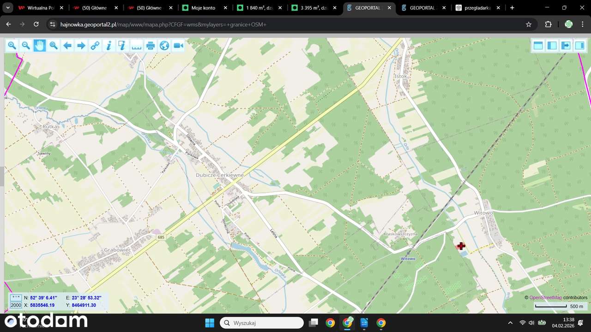The width and height of the screenshot is (591, 332).
Task: Open the print map tool
Action: (x=151, y=45)
